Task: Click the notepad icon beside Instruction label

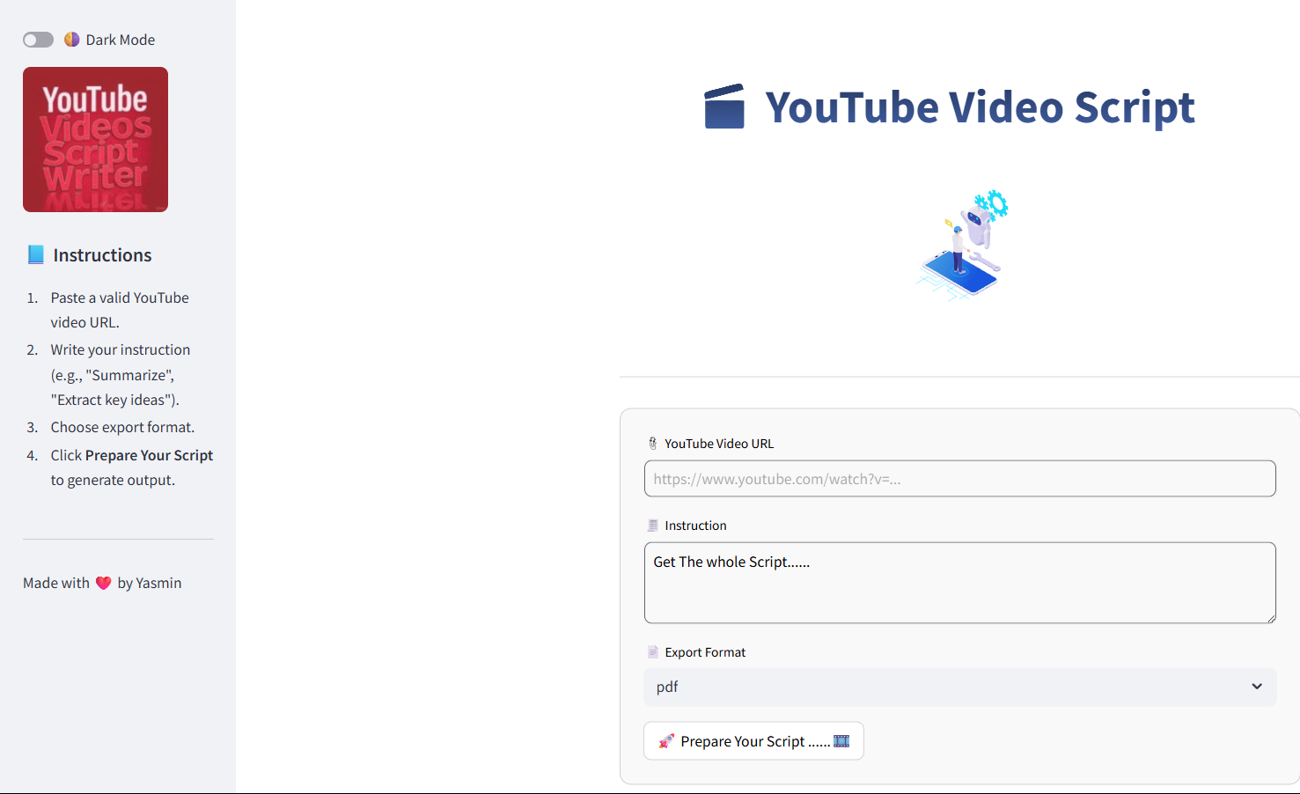Action: pos(652,526)
